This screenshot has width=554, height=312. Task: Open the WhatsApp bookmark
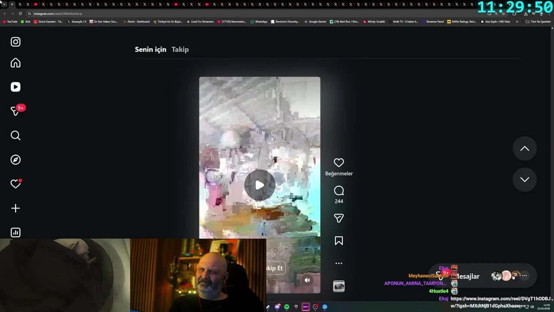[259, 22]
